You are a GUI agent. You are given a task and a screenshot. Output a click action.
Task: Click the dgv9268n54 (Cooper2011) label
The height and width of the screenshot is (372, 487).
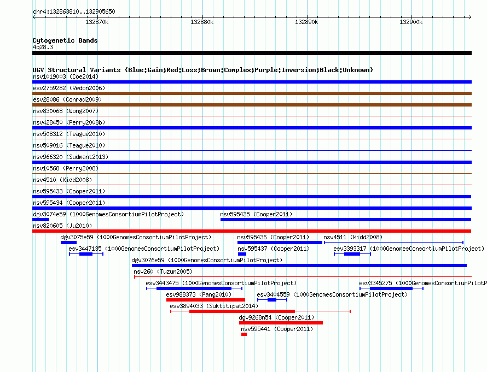point(276,317)
